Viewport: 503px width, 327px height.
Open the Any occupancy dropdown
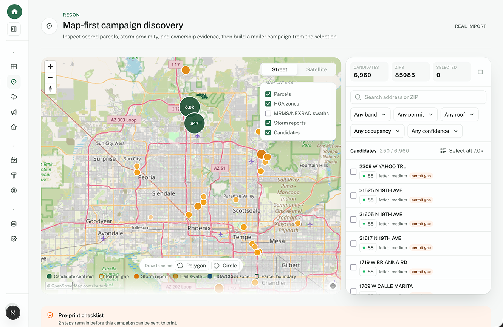377,131
